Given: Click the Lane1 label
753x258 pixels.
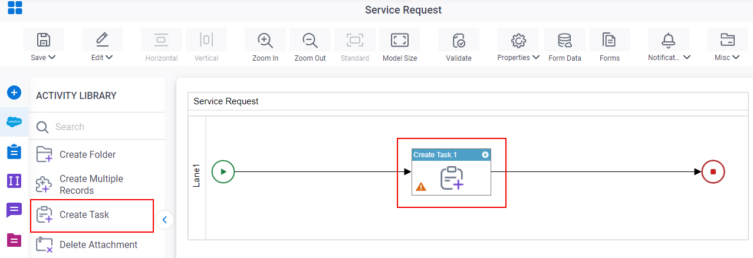Looking at the screenshot, I should (x=197, y=176).
